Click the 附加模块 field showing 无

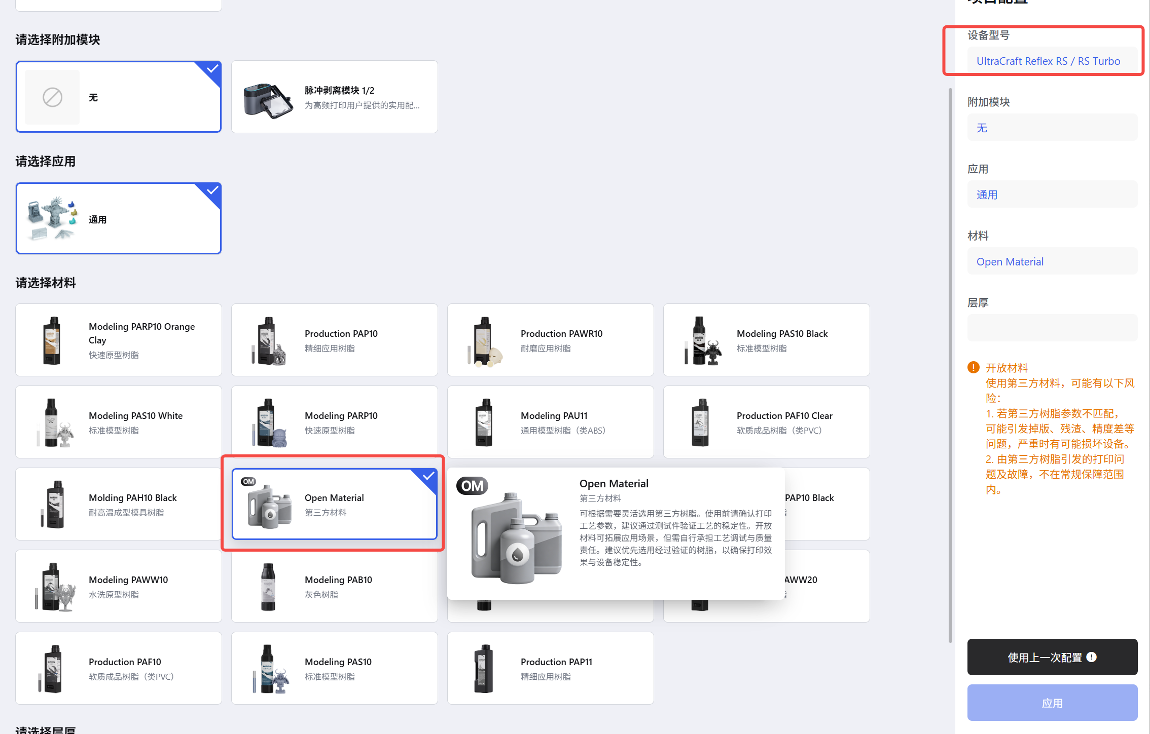(1052, 128)
